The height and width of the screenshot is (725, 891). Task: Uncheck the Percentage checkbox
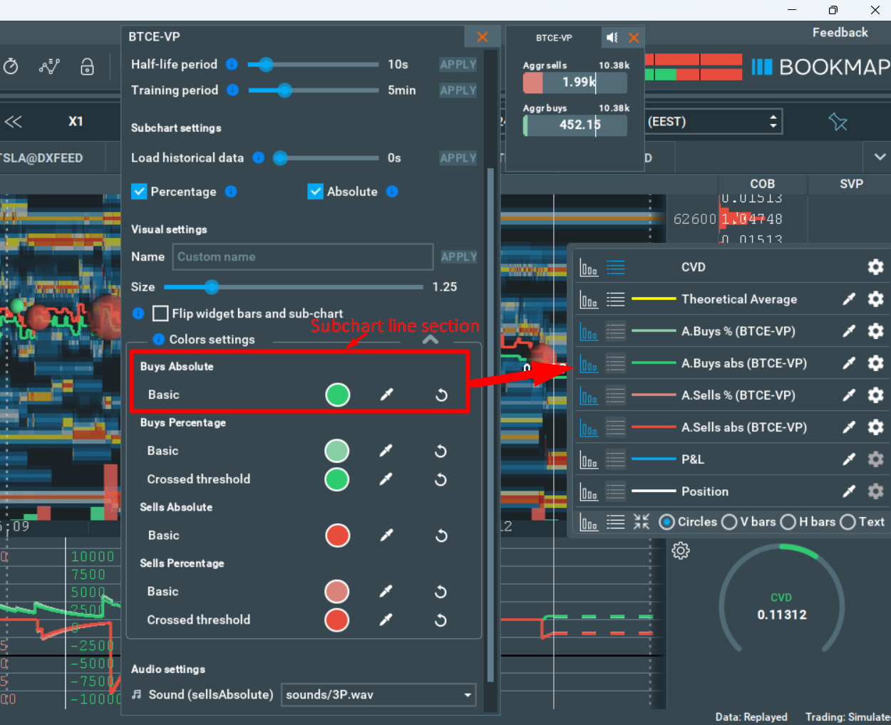pos(138,191)
